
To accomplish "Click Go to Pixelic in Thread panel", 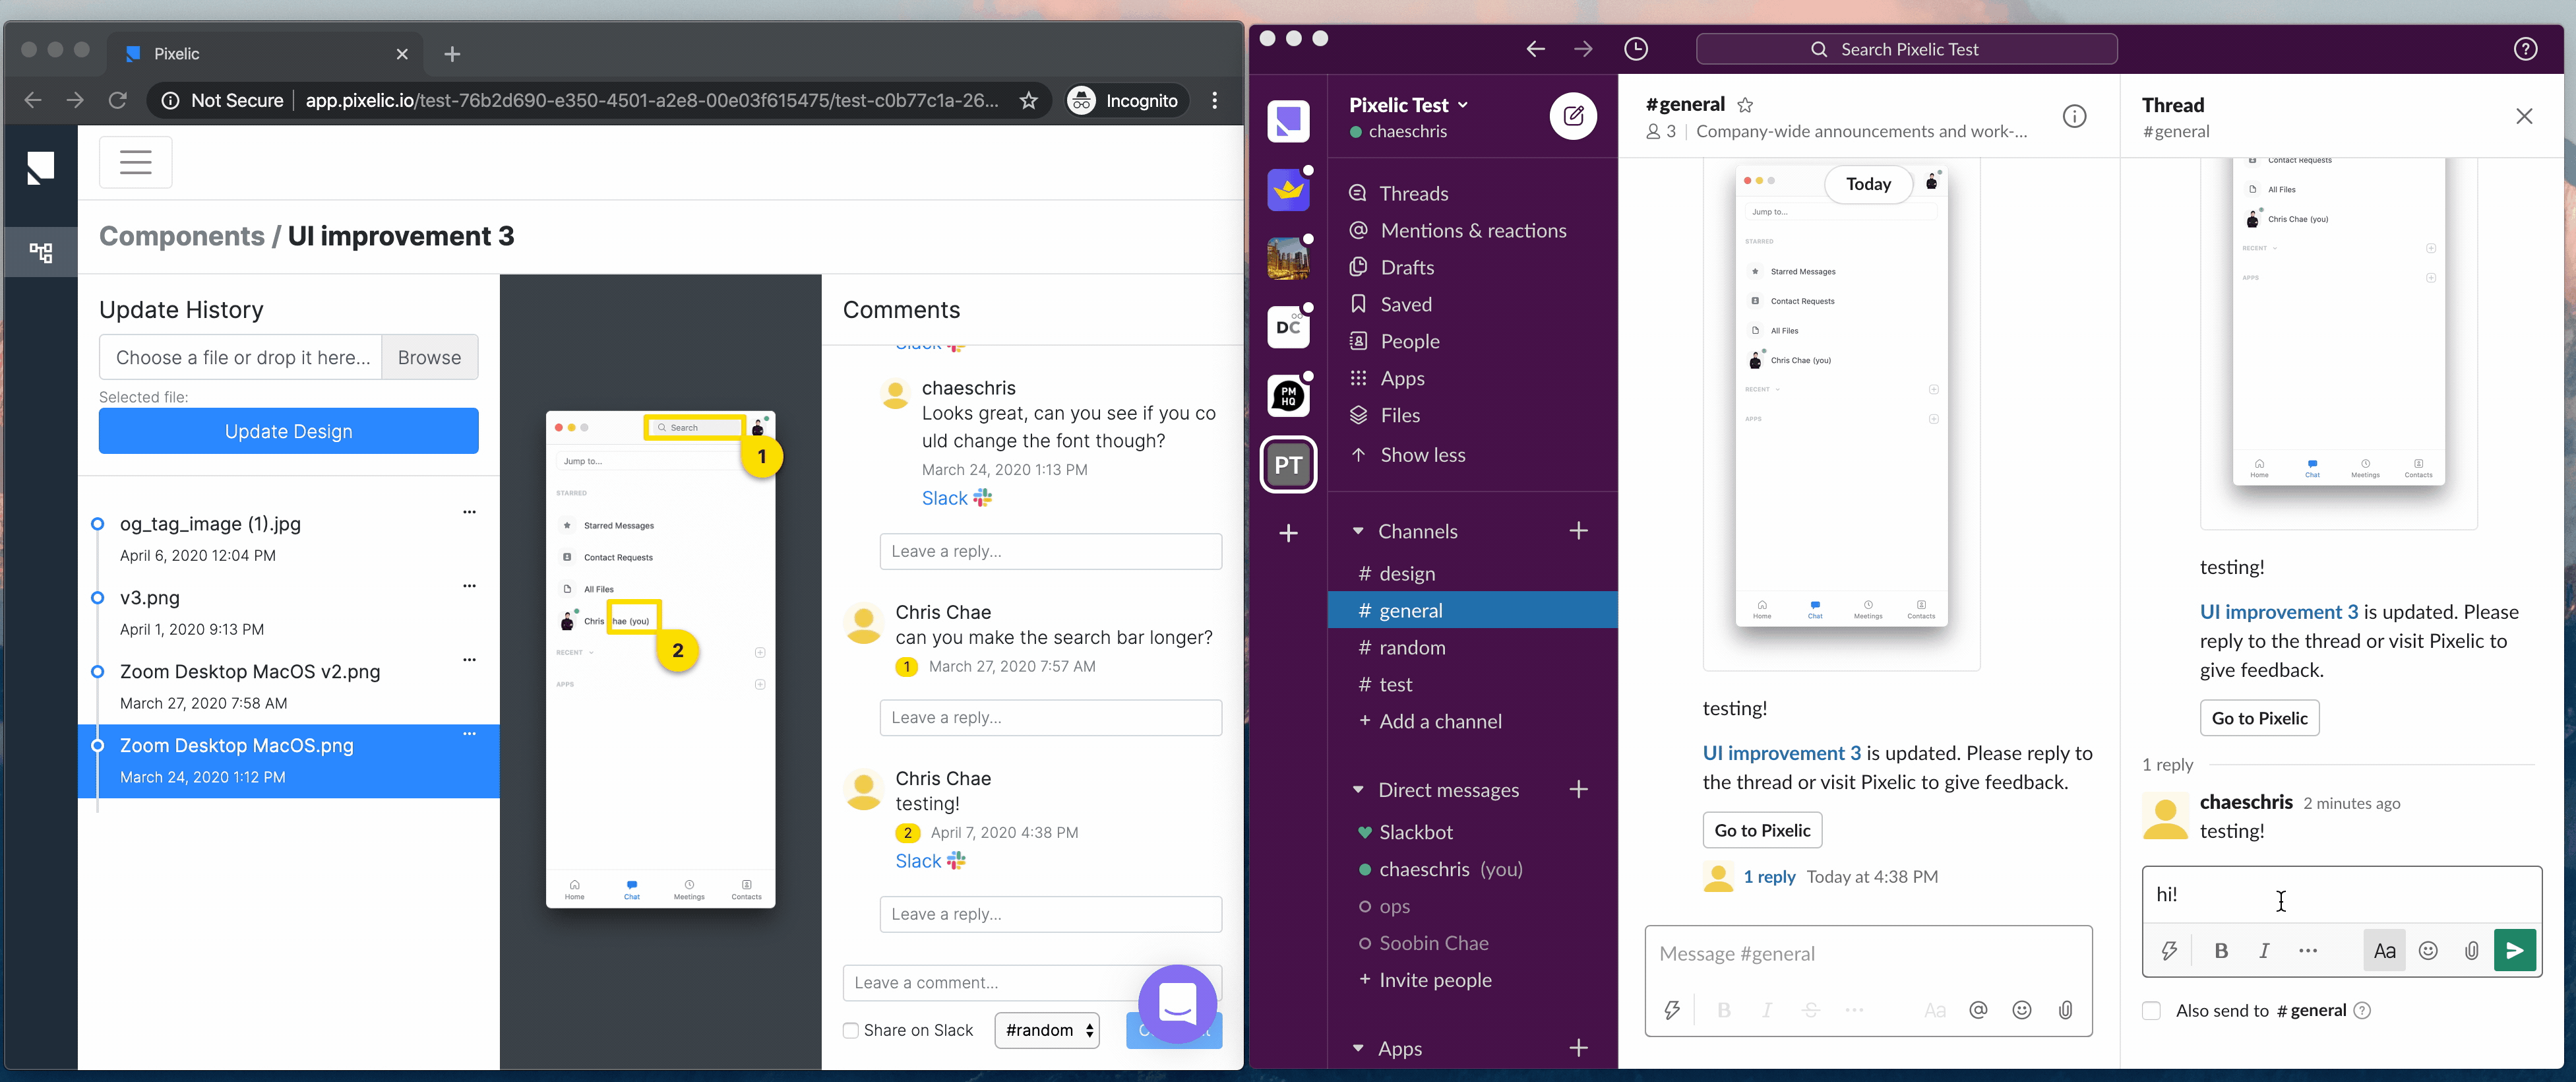I will (x=2259, y=719).
